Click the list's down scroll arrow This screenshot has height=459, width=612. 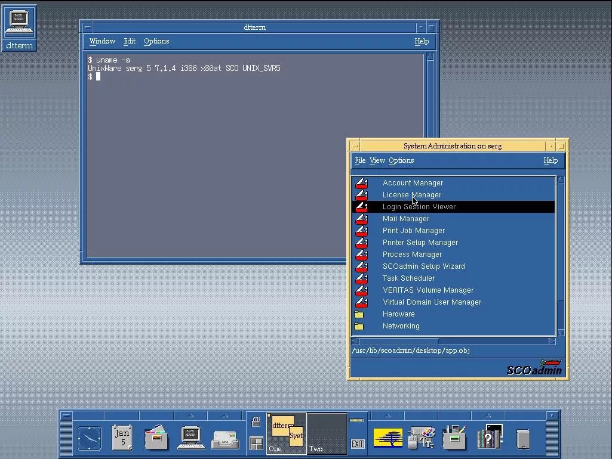(x=561, y=333)
